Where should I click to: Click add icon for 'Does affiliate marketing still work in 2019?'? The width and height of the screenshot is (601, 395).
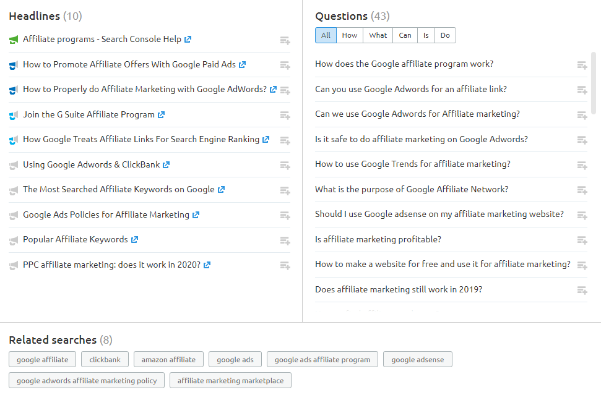point(582,291)
